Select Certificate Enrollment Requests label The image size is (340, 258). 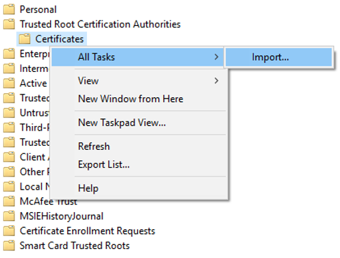point(88,231)
